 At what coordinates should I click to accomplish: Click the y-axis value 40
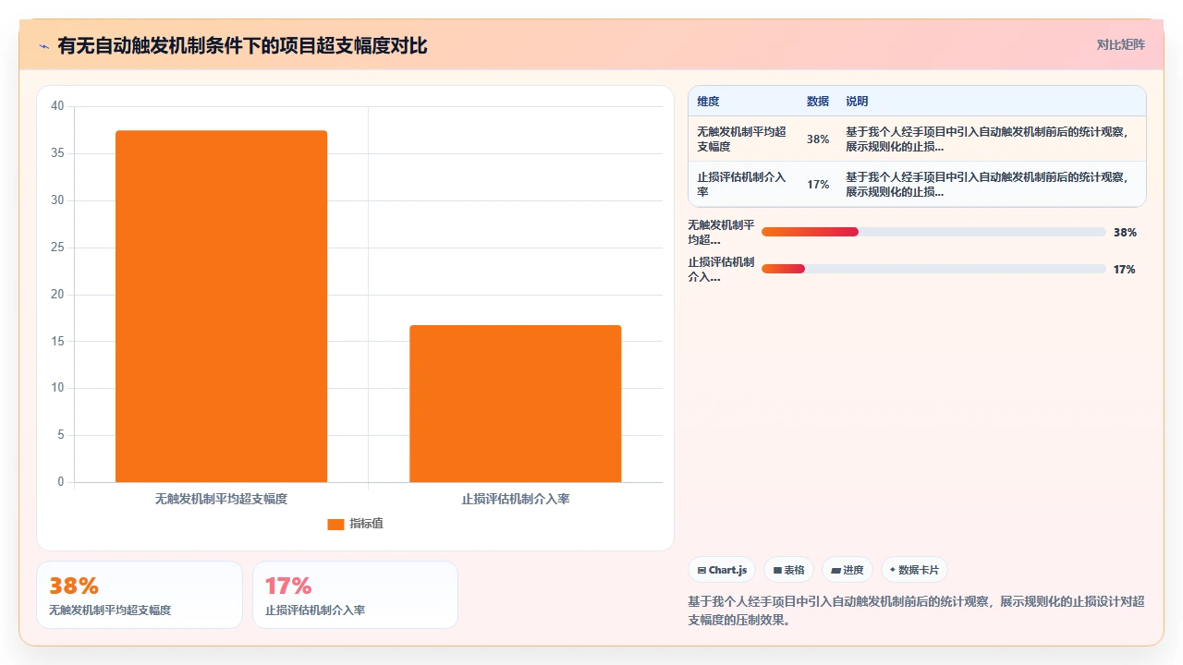coord(57,106)
